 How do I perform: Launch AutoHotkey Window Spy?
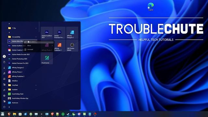(x=22, y=98)
